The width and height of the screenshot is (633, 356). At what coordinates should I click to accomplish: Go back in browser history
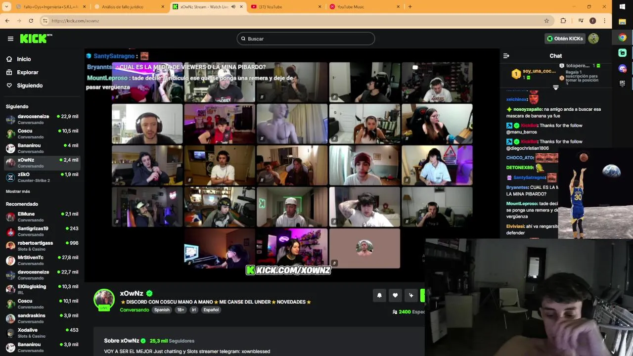(7, 21)
